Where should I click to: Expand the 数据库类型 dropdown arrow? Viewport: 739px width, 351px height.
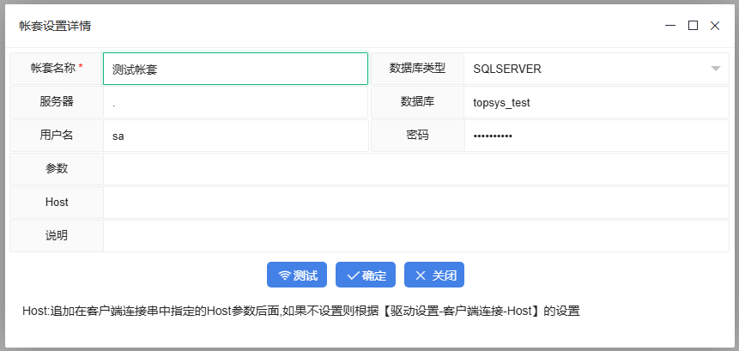pyautogui.click(x=715, y=69)
